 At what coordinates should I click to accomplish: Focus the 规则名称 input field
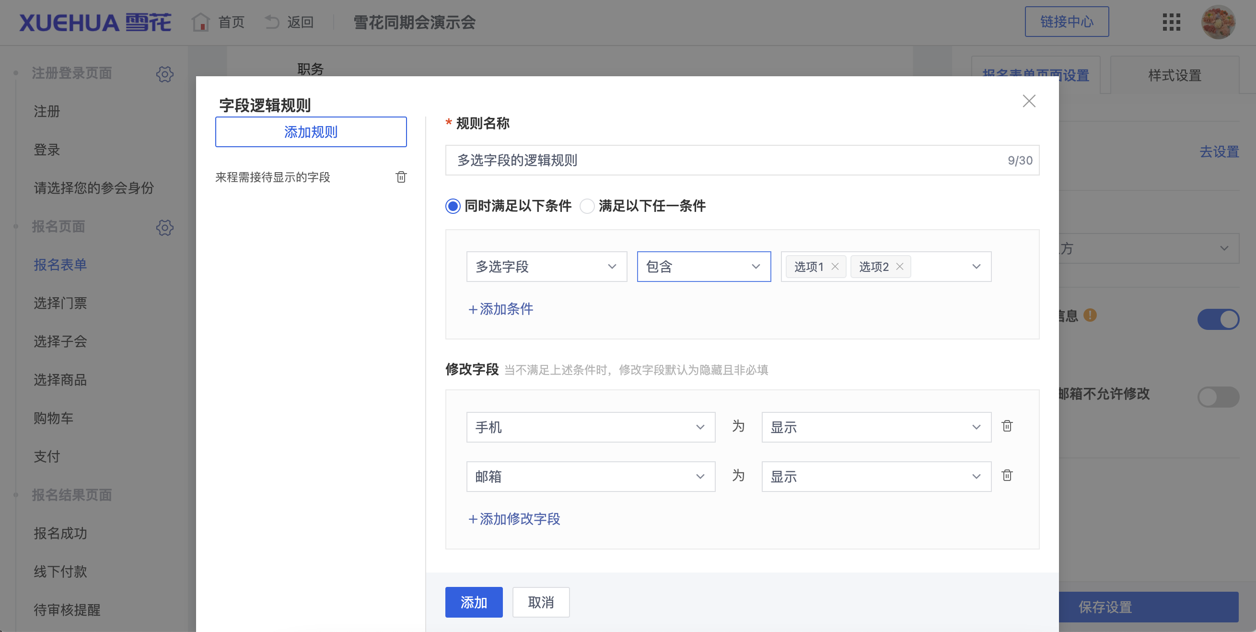pos(742,161)
